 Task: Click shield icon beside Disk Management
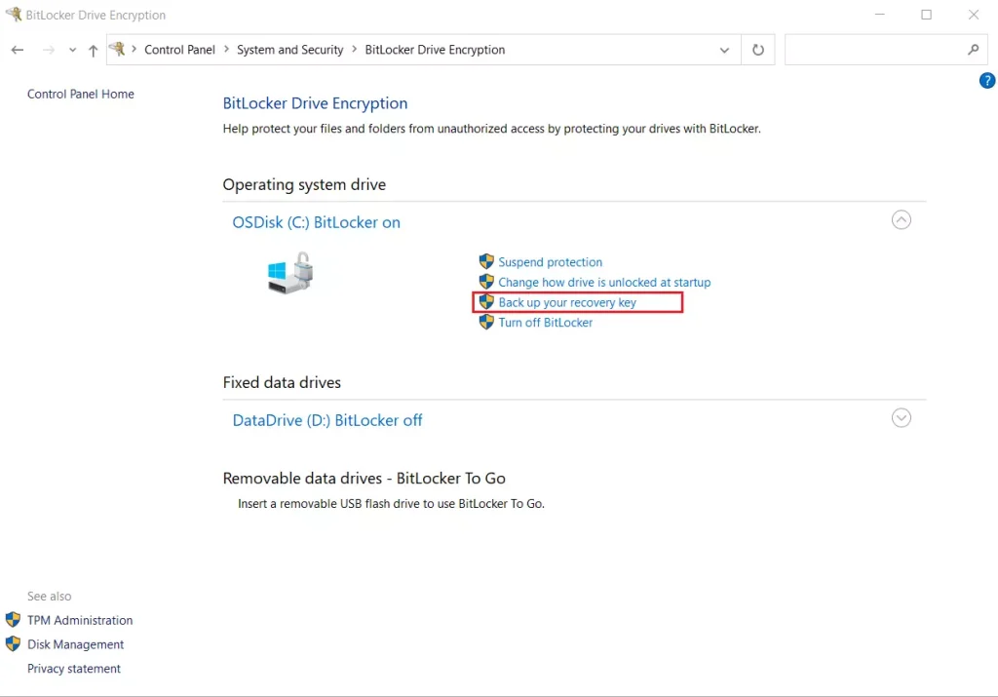pos(13,643)
